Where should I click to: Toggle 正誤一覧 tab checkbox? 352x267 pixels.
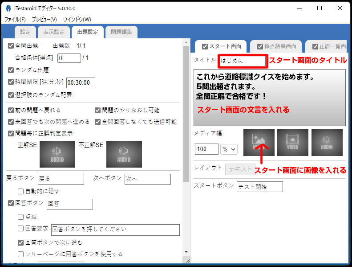coord(315,46)
